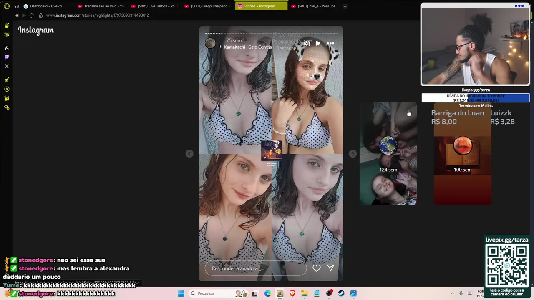Like the story with the heart icon
Viewport: 534px width, 300px height.
pos(317,268)
